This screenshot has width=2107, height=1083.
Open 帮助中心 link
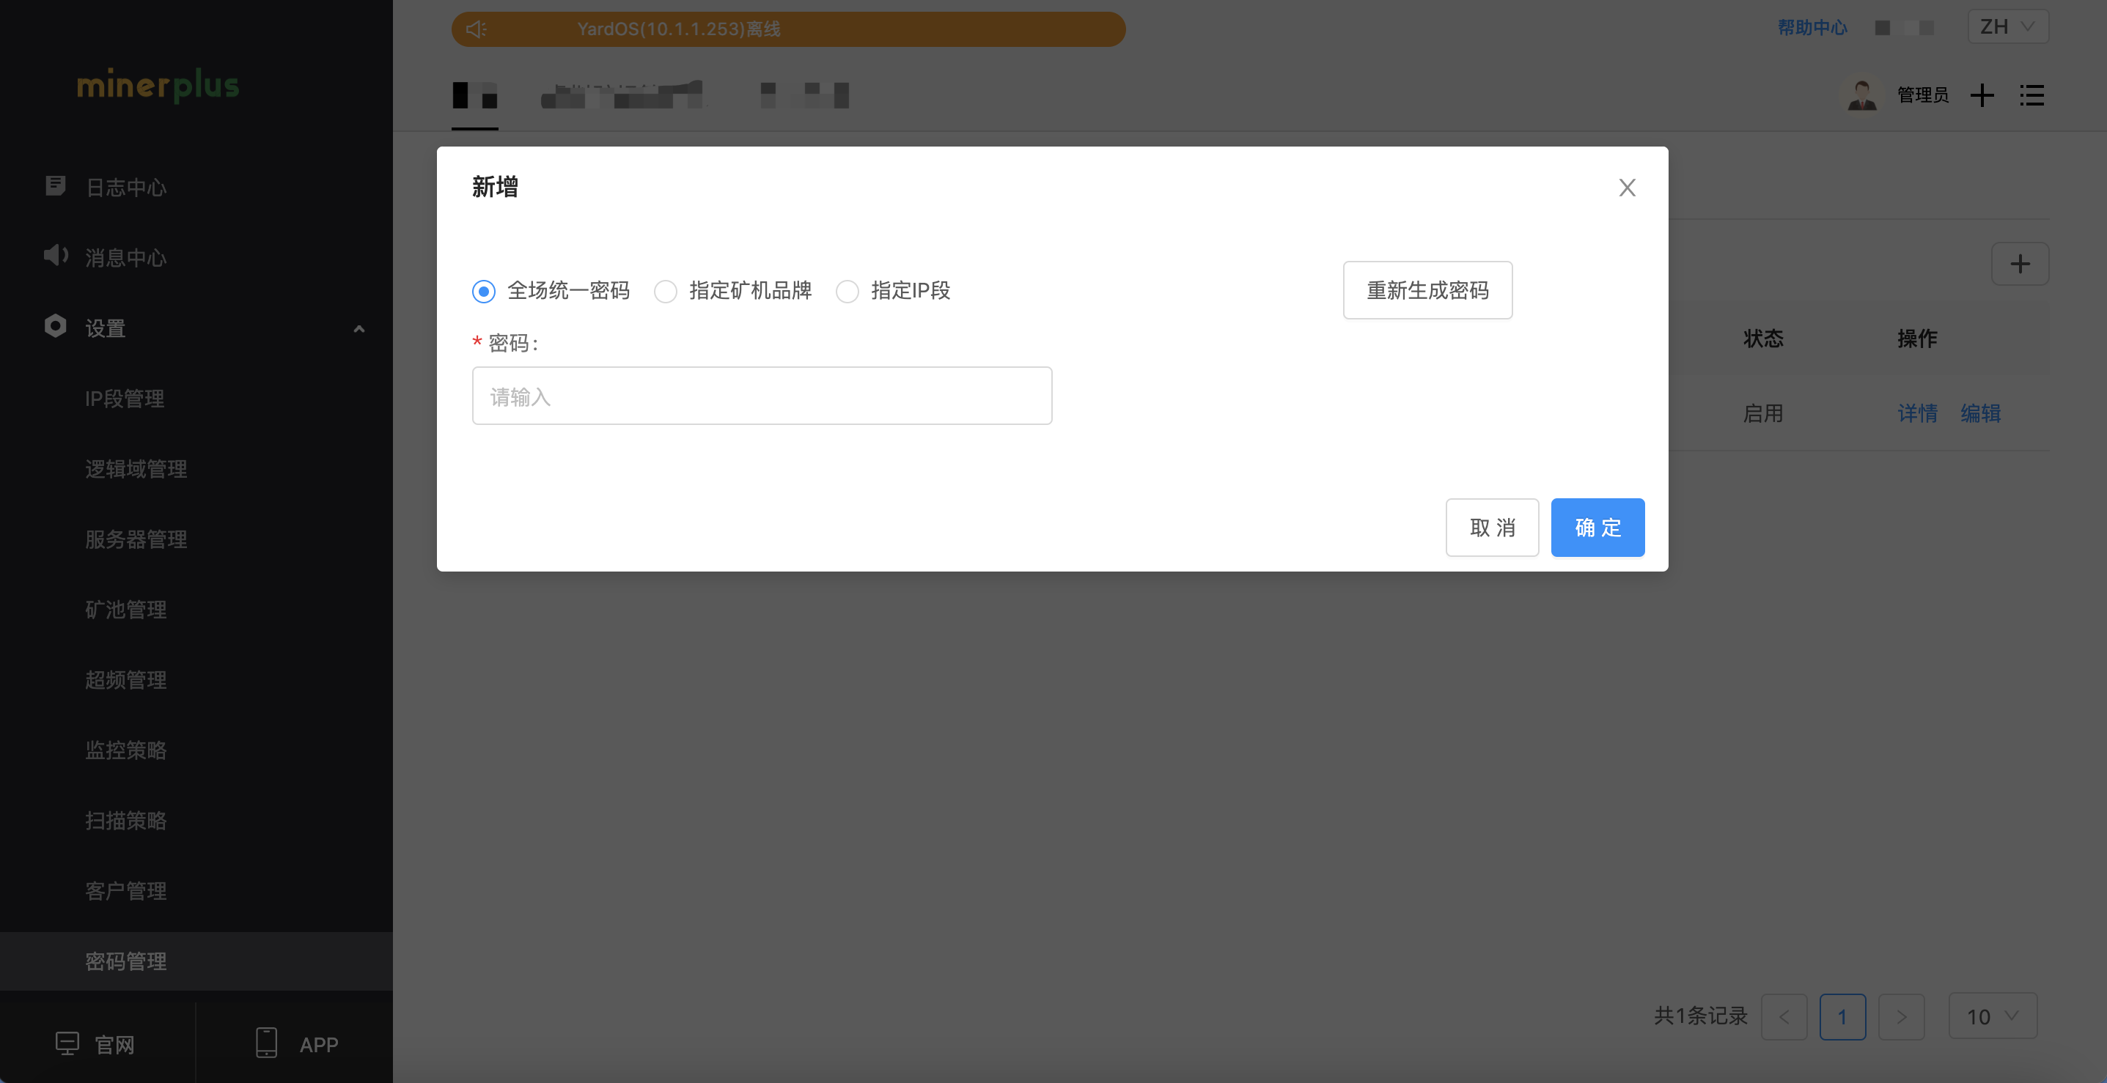(1812, 28)
